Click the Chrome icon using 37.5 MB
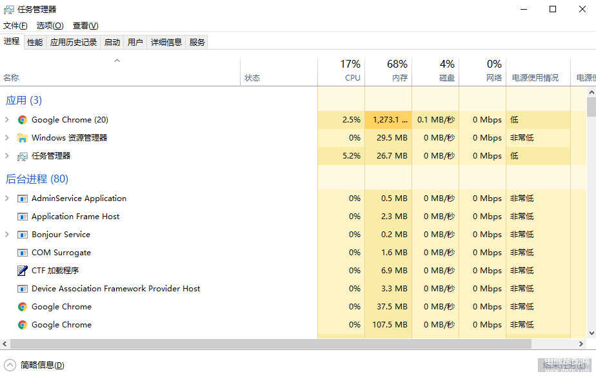The height and width of the screenshot is (379, 596). pyautogui.click(x=23, y=307)
